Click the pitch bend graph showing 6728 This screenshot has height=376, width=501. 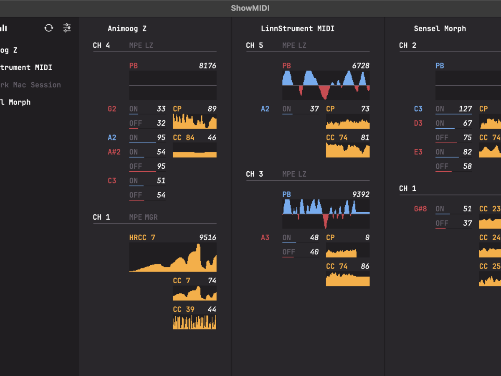326,85
